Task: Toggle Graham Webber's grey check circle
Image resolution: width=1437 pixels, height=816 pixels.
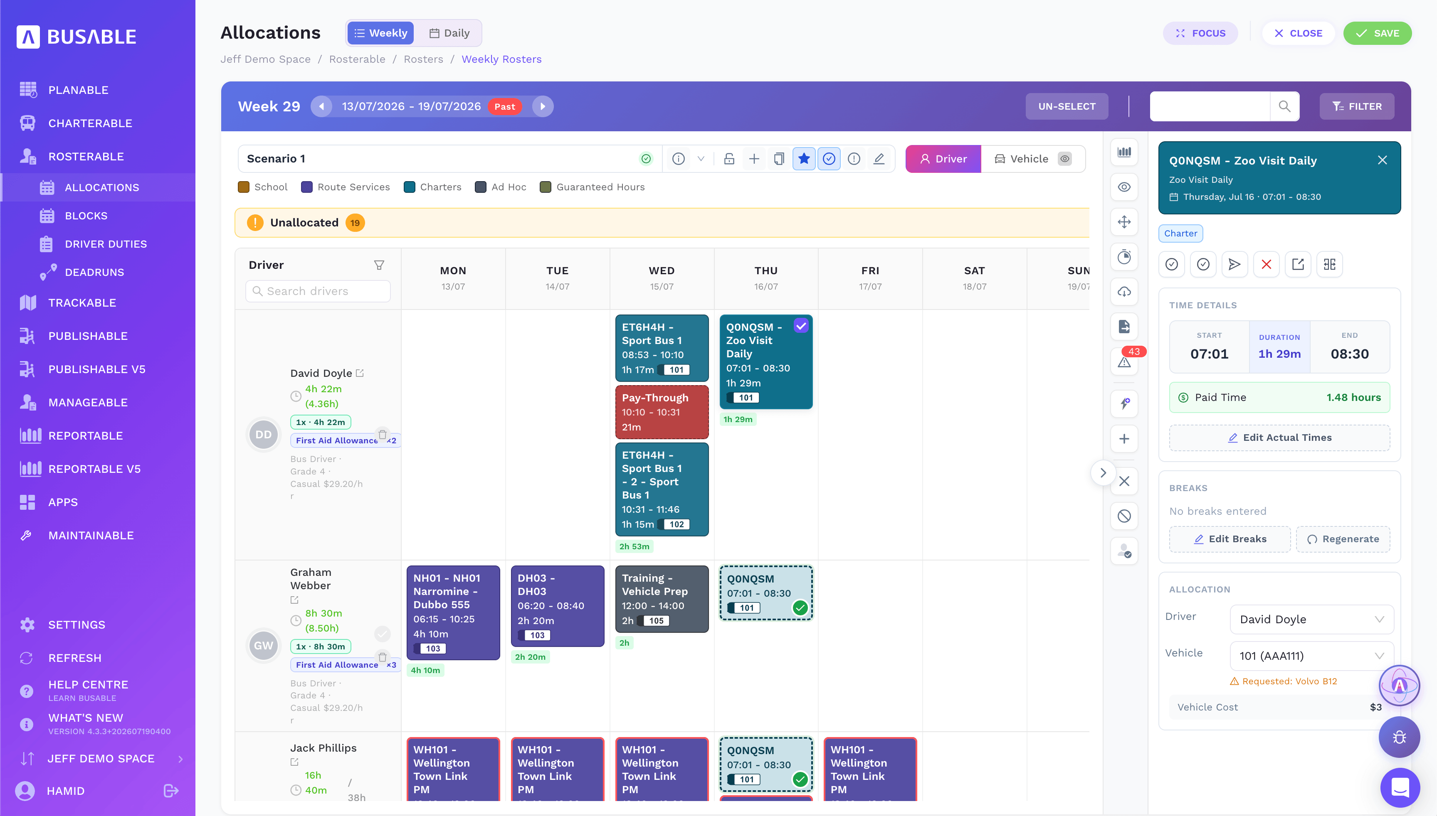Action: [x=382, y=633]
